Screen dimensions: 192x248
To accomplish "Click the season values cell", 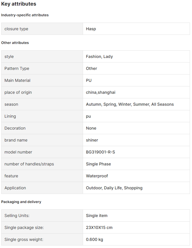I will click(136, 104).
